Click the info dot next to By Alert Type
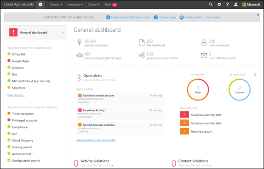The width and height of the screenshot is (264, 169). [x=255, y=75]
